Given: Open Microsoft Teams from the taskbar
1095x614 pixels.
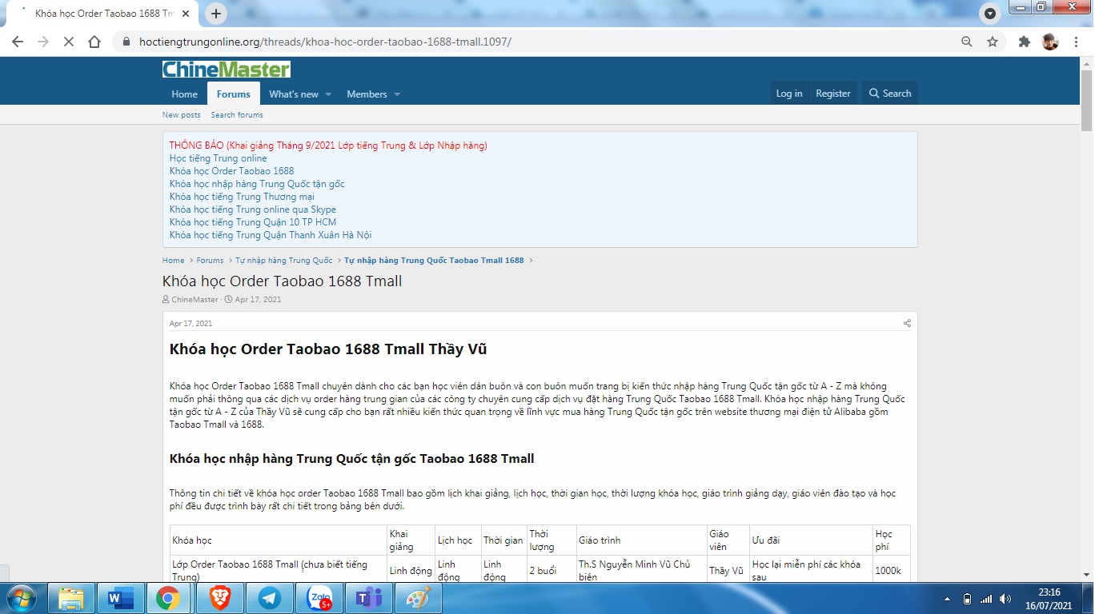Looking at the screenshot, I should point(369,598).
